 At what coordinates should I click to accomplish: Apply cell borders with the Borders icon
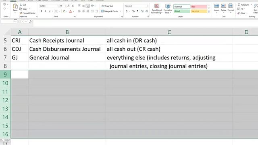56,11
